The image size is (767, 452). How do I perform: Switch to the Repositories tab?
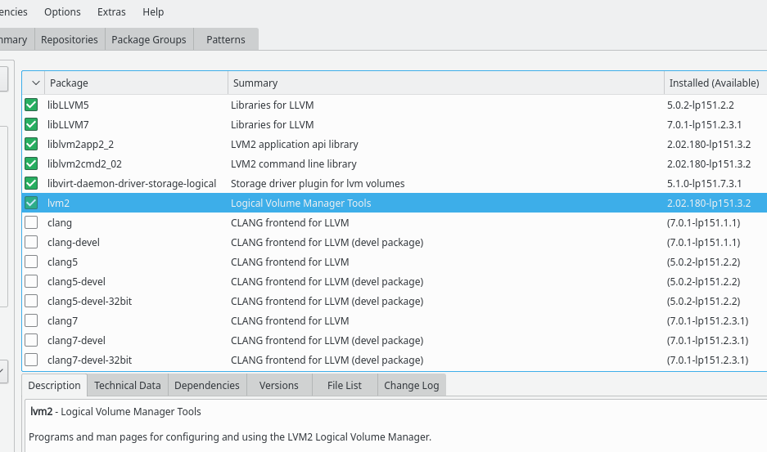coord(70,39)
